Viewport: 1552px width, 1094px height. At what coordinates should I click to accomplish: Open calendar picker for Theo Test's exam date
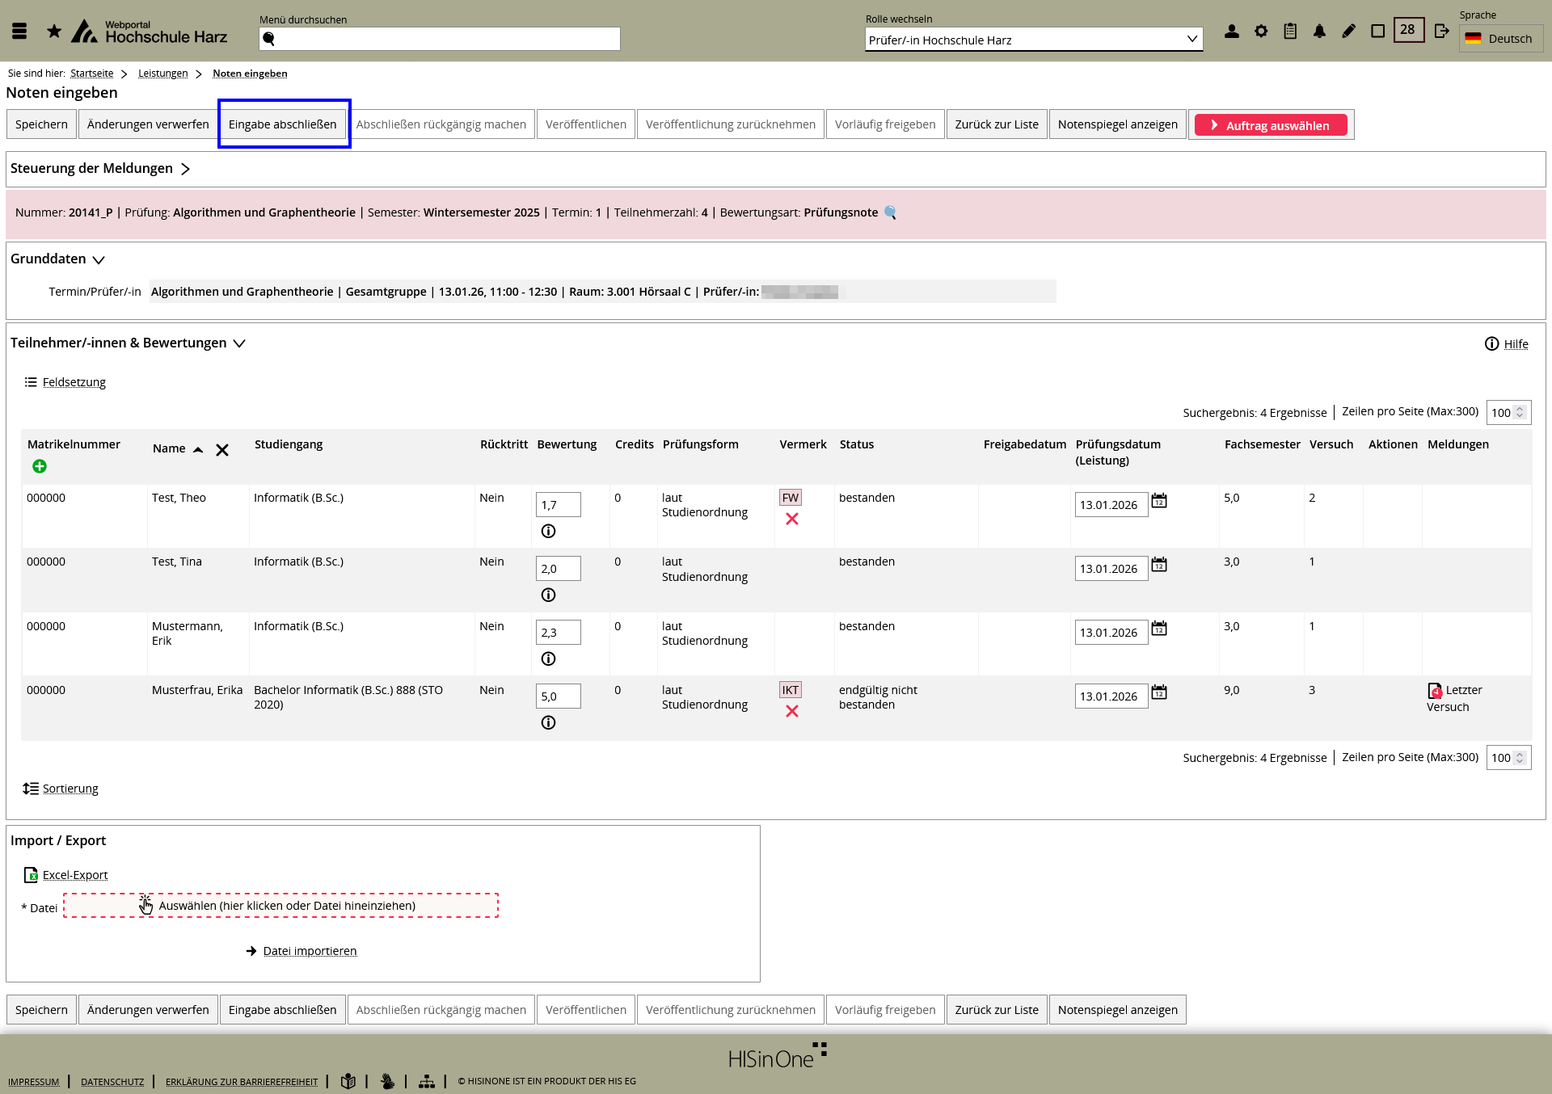pos(1159,501)
